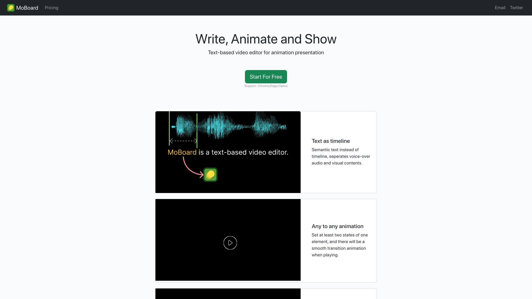Viewport: 532px width, 299px height.
Task: Click the MoBoard lemon logo icon
Action: pyautogui.click(x=11, y=8)
